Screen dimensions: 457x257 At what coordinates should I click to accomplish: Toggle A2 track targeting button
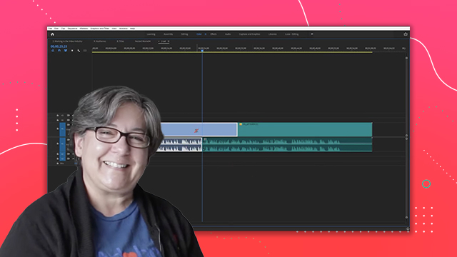[62, 154]
